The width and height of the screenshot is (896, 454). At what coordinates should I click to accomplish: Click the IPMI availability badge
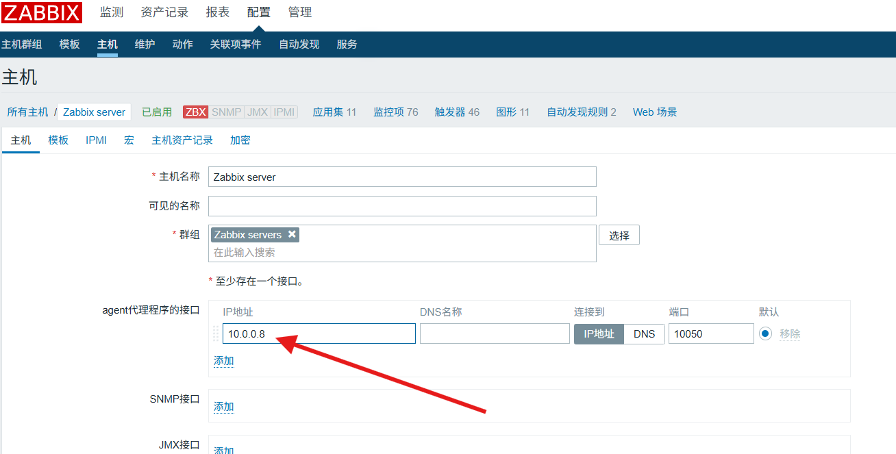click(284, 112)
